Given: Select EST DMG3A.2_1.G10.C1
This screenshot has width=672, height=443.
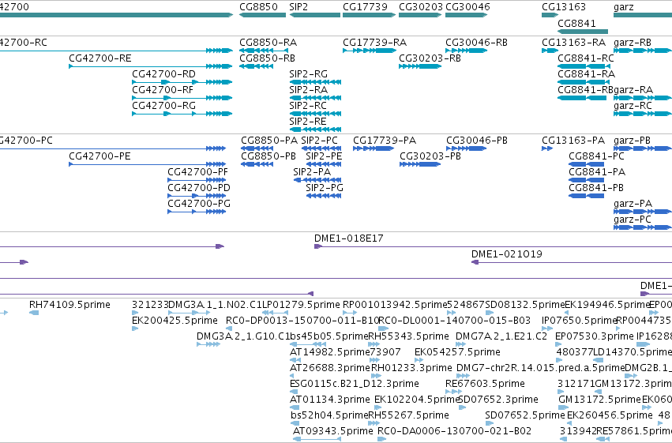Looking at the screenshot, I should [208, 344].
